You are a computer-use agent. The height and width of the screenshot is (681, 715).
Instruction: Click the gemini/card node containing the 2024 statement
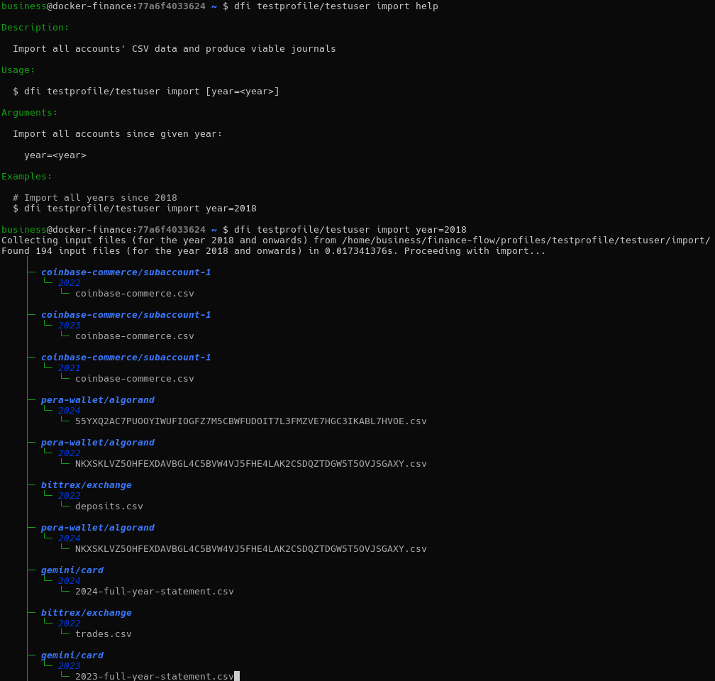coord(72,570)
